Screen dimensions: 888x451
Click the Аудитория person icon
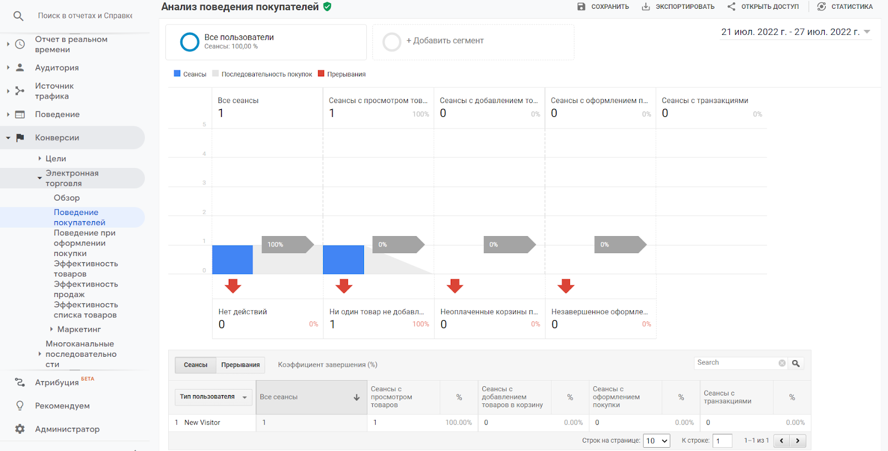(x=20, y=68)
